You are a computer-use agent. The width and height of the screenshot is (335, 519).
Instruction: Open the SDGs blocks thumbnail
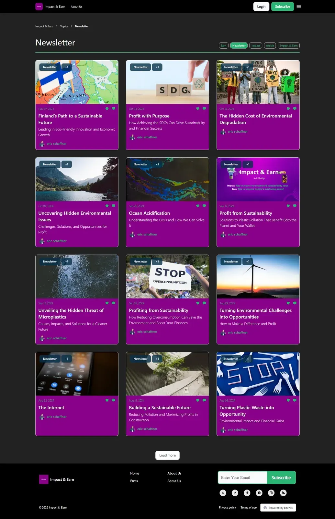[x=167, y=82]
